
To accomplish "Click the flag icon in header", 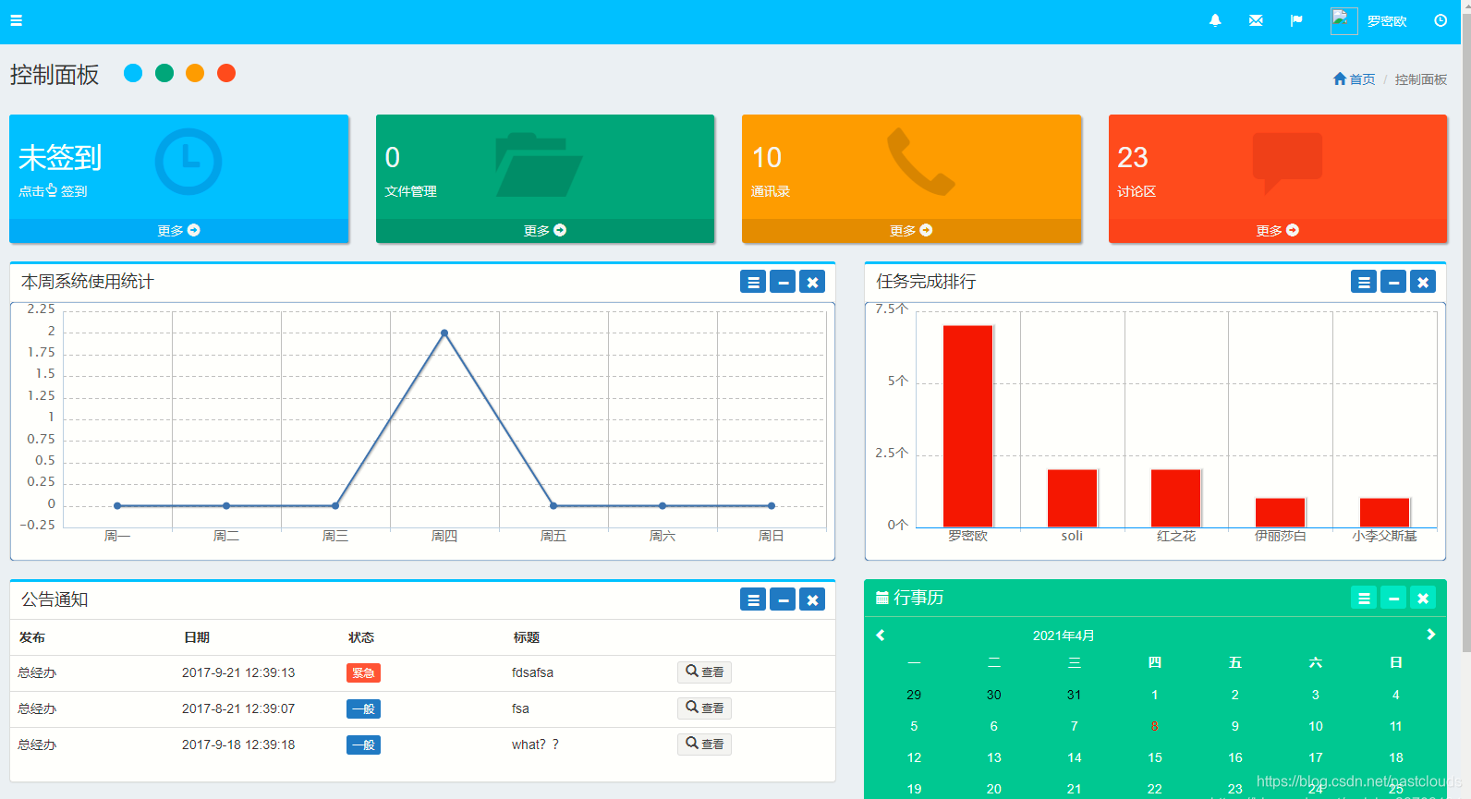I will 1296,20.
